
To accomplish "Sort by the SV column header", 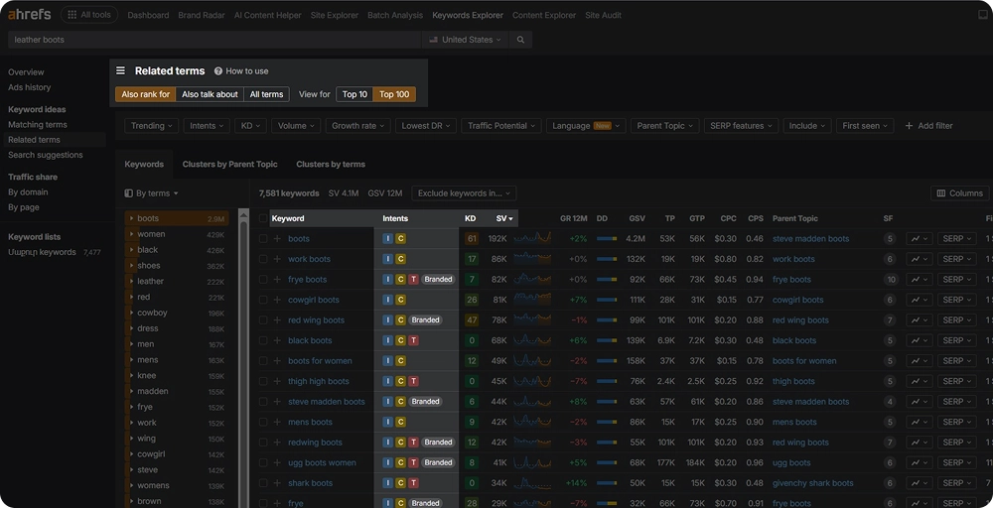I will 504,218.
